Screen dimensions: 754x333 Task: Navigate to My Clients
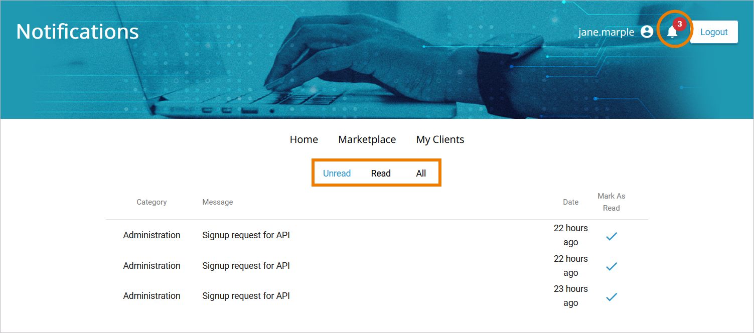pyautogui.click(x=440, y=139)
